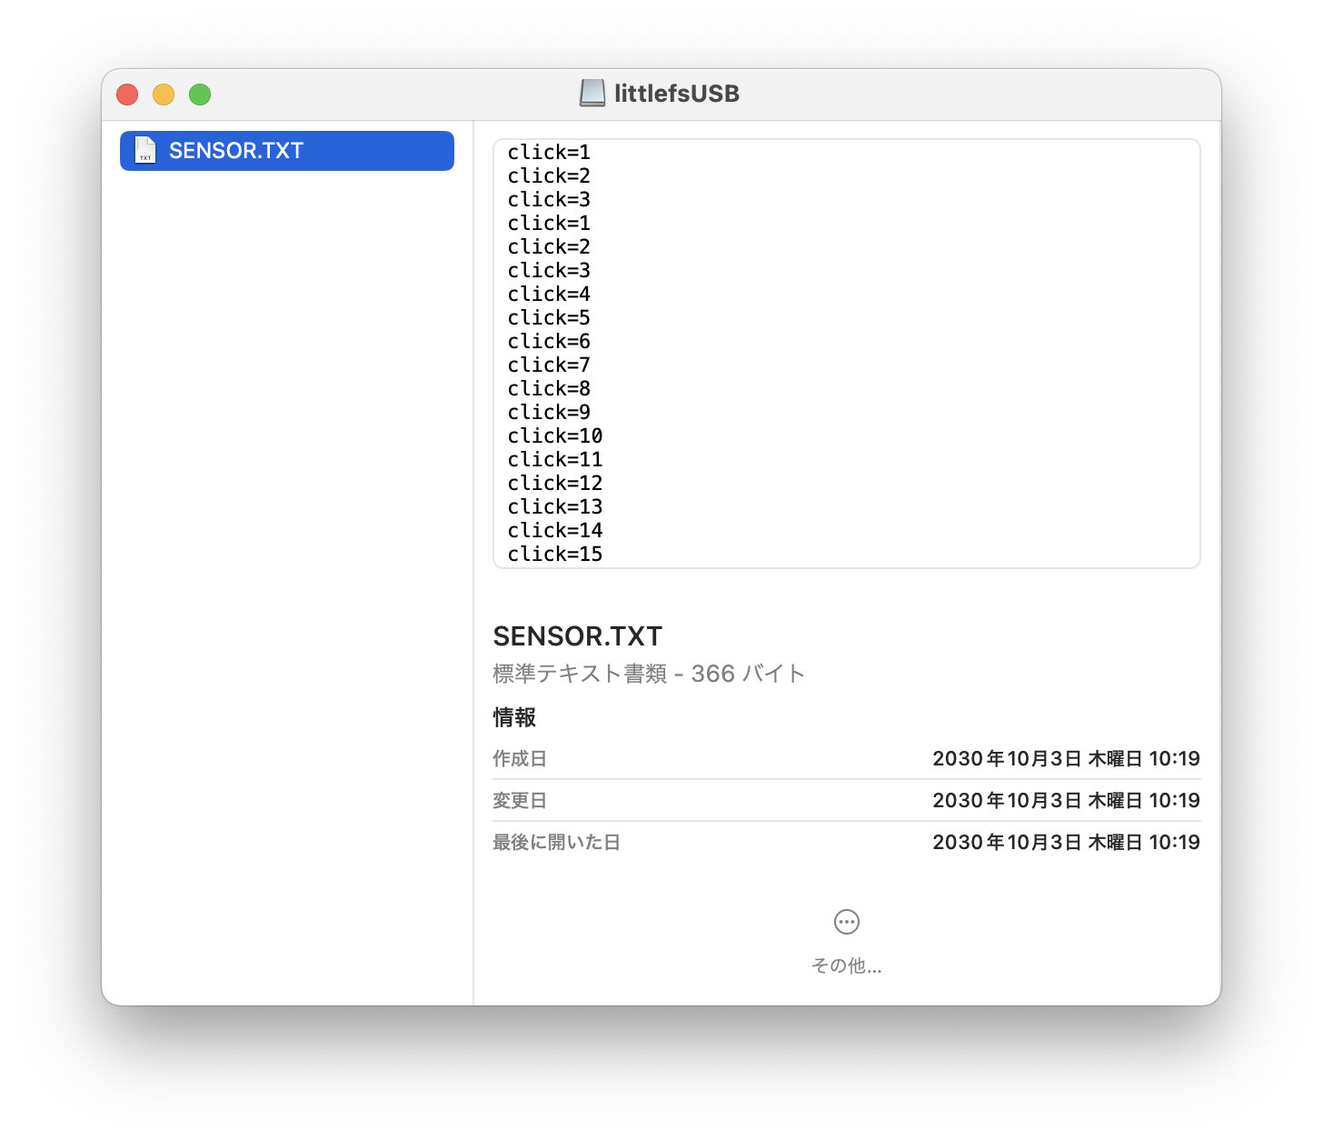
Task: Click the circled ellipsis icon above その他...
Action: pyautogui.click(x=846, y=921)
